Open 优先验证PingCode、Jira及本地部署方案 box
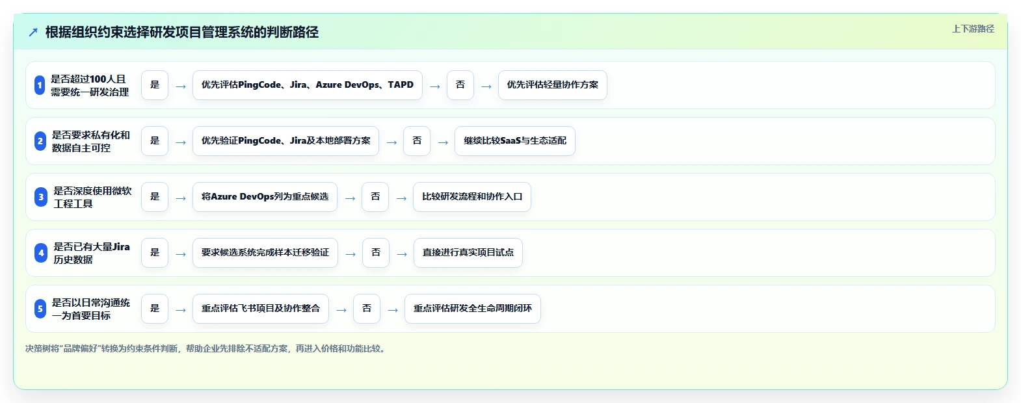The width and height of the screenshot is (1021, 403). point(286,141)
